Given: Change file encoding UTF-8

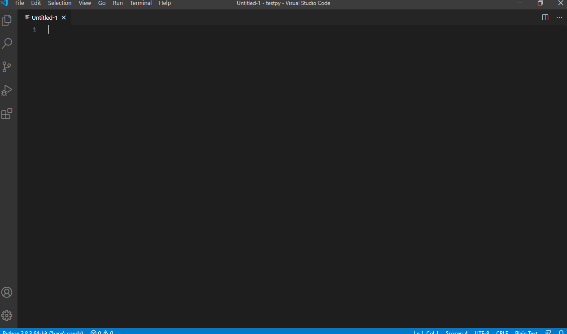Looking at the screenshot, I should click(482, 333).
